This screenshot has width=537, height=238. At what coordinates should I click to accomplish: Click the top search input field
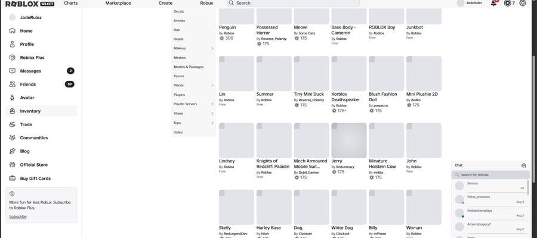coord(293,3)
